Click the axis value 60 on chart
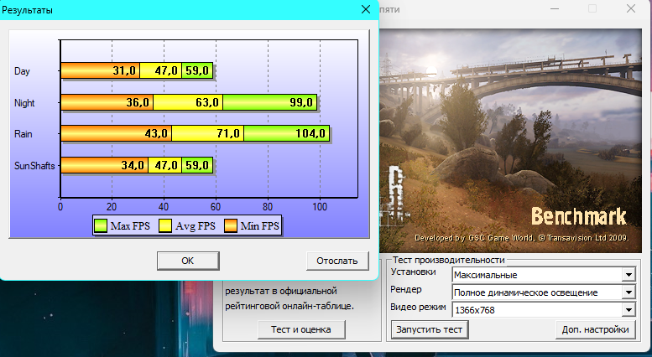This screenshot has height=357, width=652. 216,206
